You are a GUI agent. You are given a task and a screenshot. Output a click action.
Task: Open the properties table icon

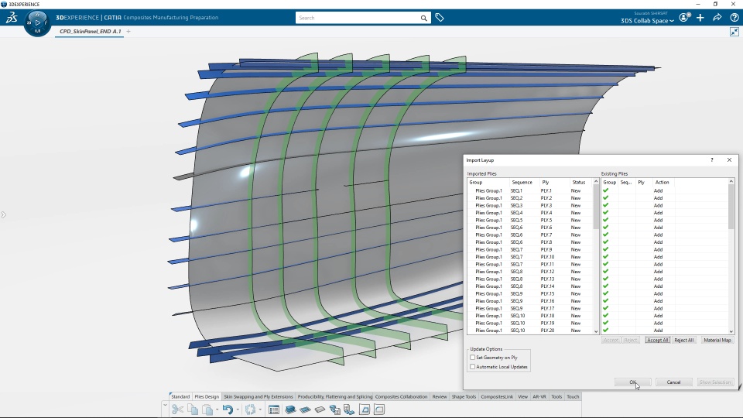click(274, 409)
